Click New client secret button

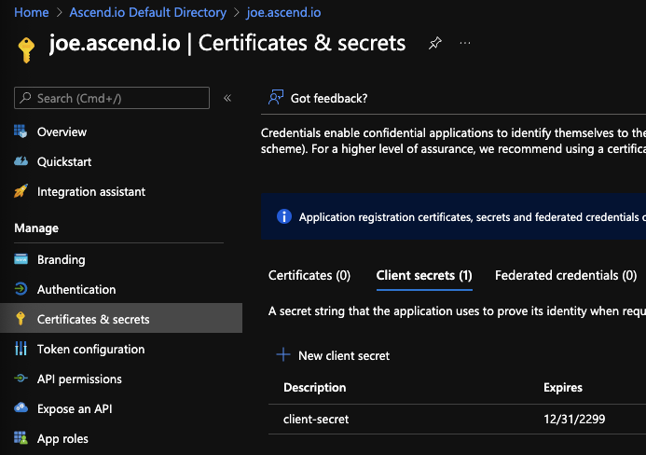click(334, 355)
